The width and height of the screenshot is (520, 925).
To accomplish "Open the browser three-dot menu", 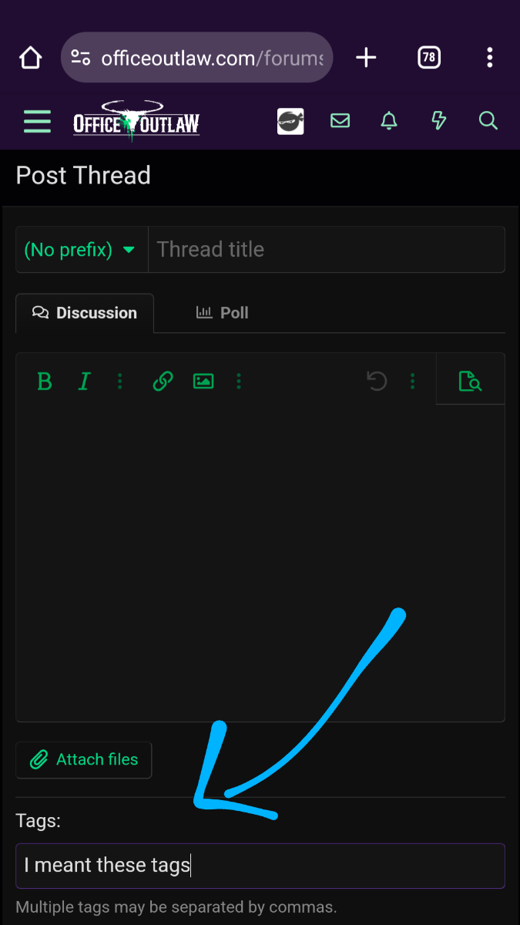I will (x=490, y=58).
